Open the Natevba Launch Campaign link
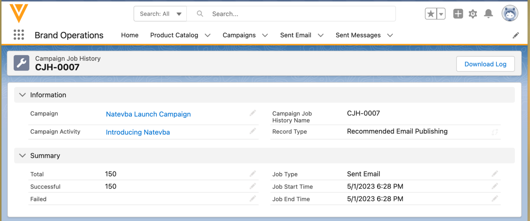The height and width of the screenshot is (221, 530). (x=148, y=114)
